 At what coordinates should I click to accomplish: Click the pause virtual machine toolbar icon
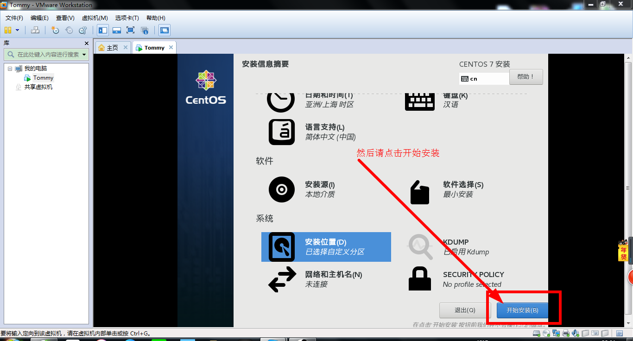tap(7, 30)
